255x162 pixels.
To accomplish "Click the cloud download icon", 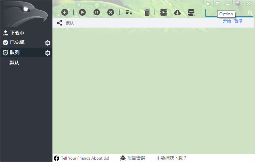I will coord(177,13).
